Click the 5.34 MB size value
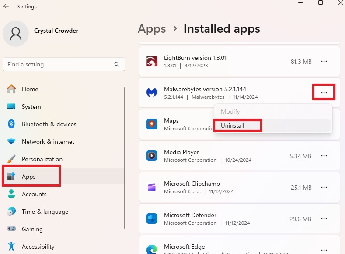Viewport: 345px width, 254px height. pos(300,156)
